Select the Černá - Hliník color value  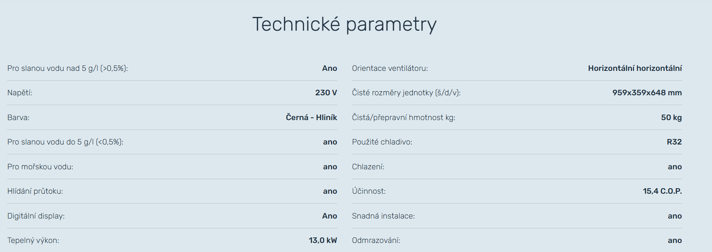pyautogui.click(x=311, y=118)
